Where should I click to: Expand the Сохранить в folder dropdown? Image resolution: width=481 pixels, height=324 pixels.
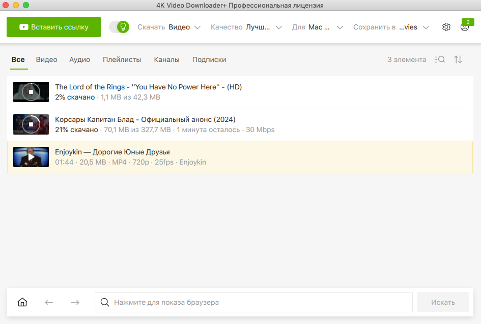(x=391, y=27)
